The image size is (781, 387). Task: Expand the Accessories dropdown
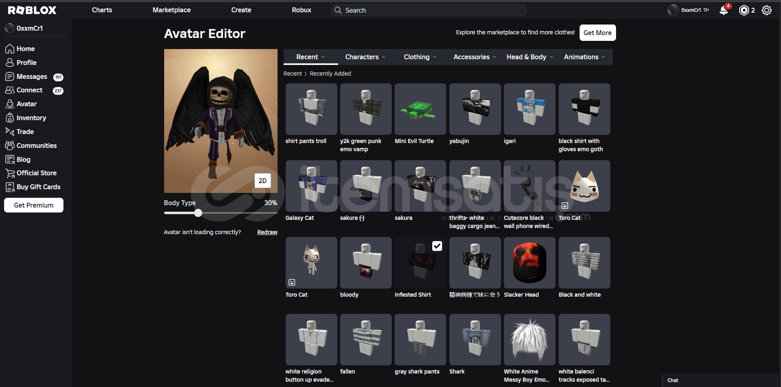pos(474,57)
